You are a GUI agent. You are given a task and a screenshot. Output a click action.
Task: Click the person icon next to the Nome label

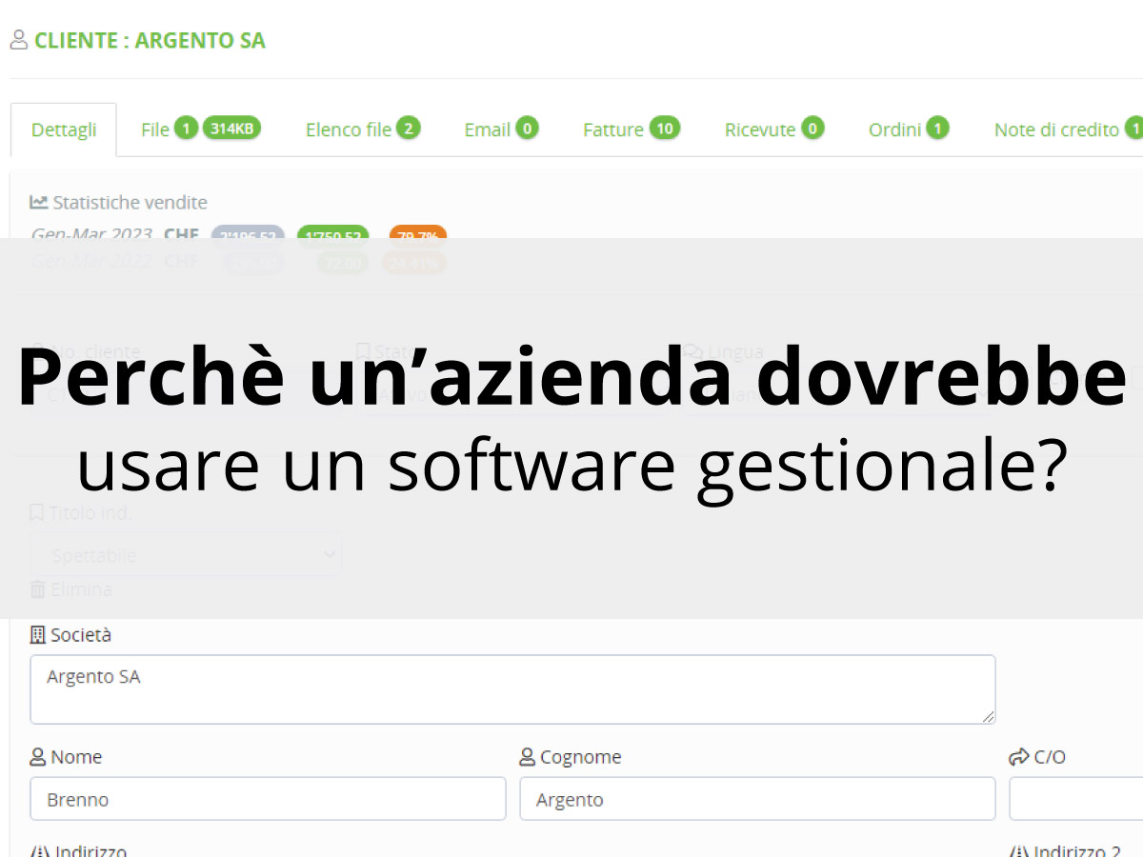(38, 756)
